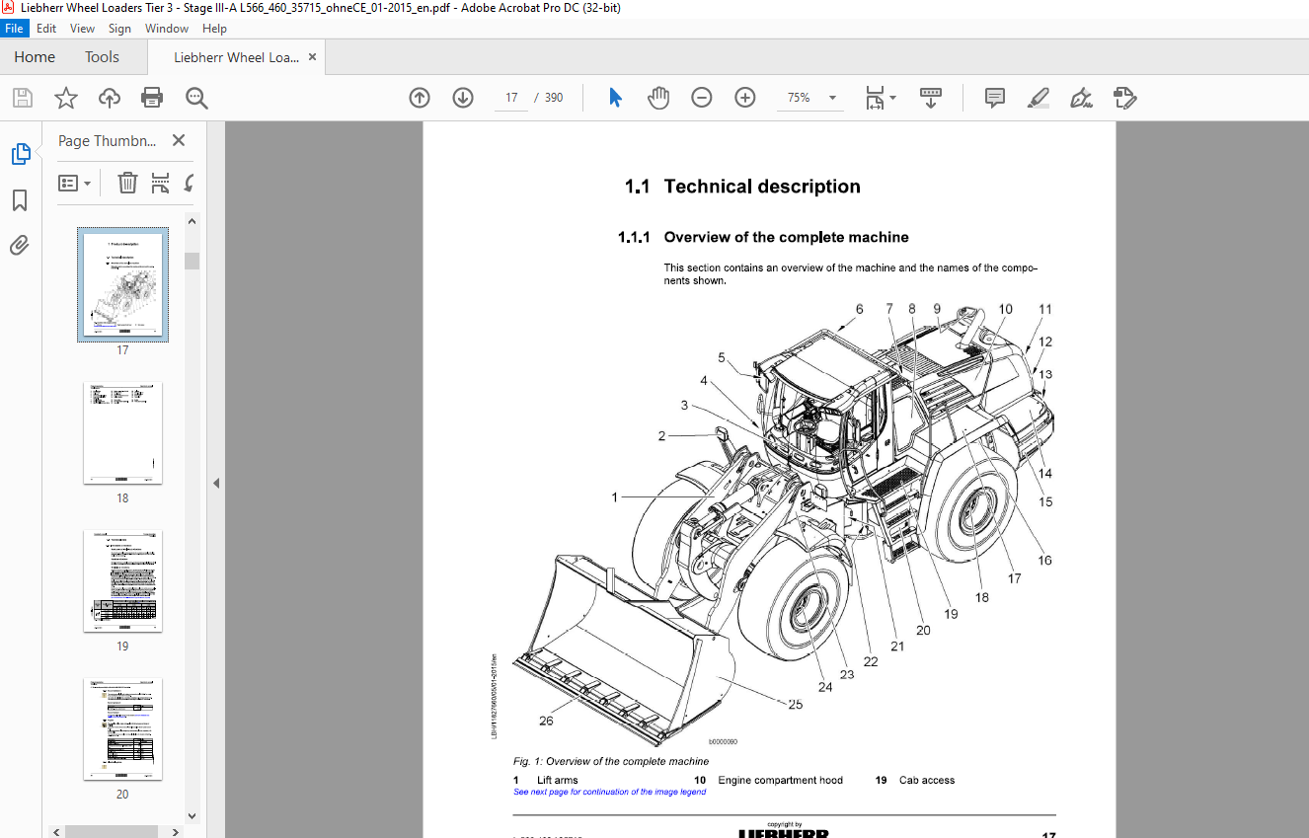The height and width of the screenshot is (838, 1309).
Task: Select page 18 thumbnail
Action: click(122, 432)
